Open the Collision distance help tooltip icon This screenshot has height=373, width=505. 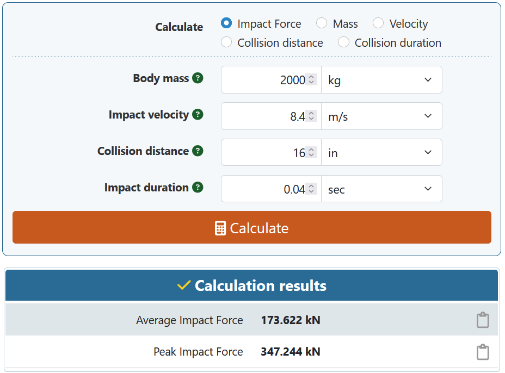[x=198, y=151]
